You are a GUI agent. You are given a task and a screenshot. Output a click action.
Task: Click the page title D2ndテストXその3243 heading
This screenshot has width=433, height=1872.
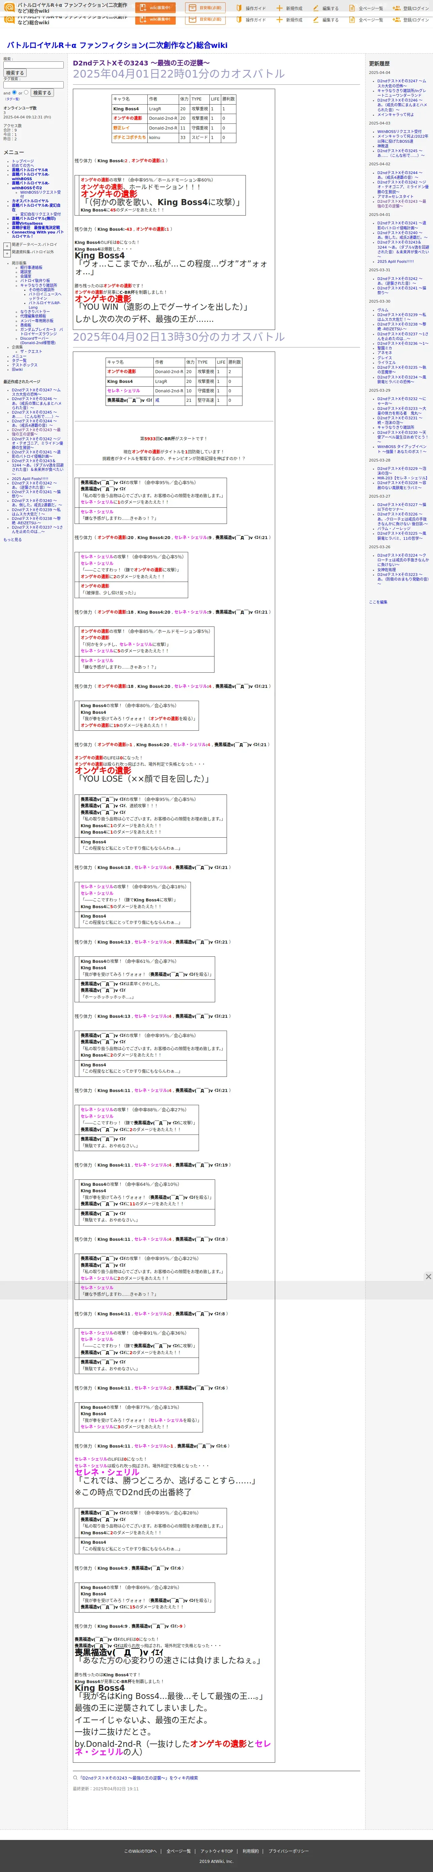141,63
